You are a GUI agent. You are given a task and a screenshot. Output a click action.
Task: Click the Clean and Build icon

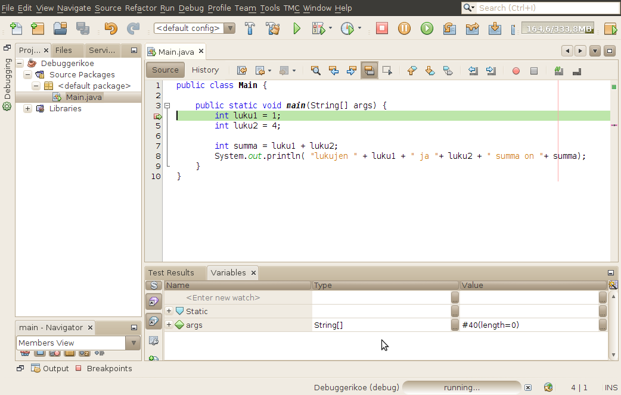pos(272,28)
